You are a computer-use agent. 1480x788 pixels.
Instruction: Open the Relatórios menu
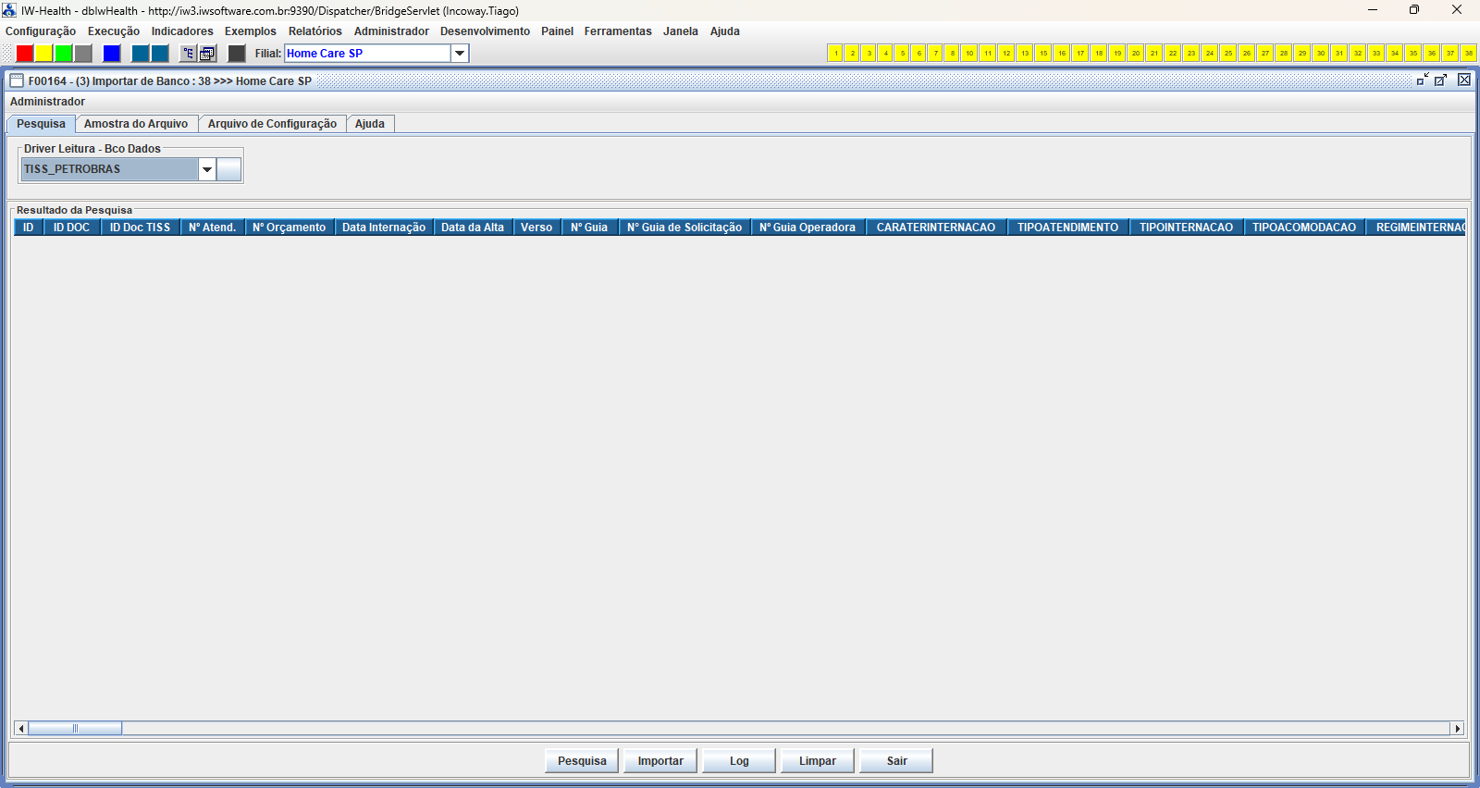tap(314, 31)
